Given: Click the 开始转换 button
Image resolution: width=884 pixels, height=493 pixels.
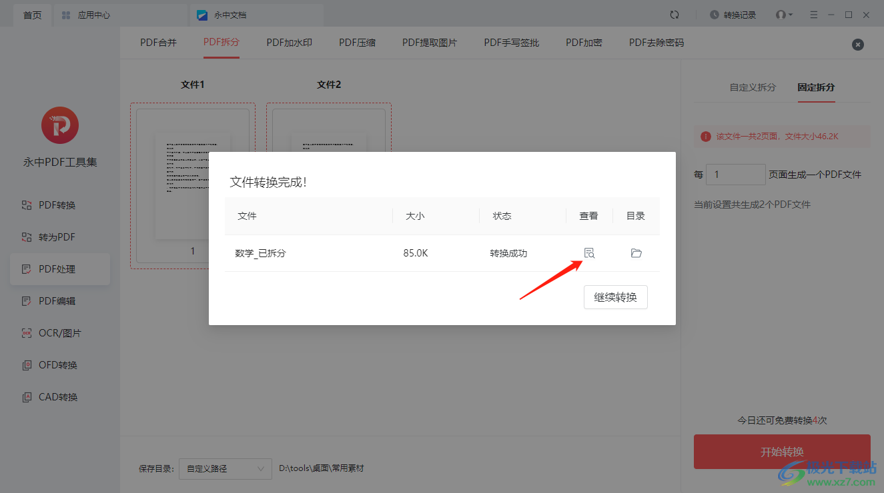Looking at the screenshot, I should point(782,452).
